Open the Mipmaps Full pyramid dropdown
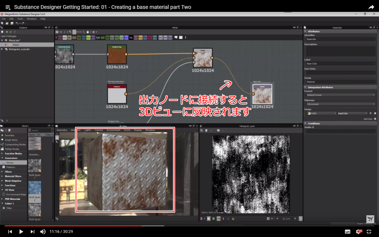This screenshot has height=237, width=379. pos(341,104)
